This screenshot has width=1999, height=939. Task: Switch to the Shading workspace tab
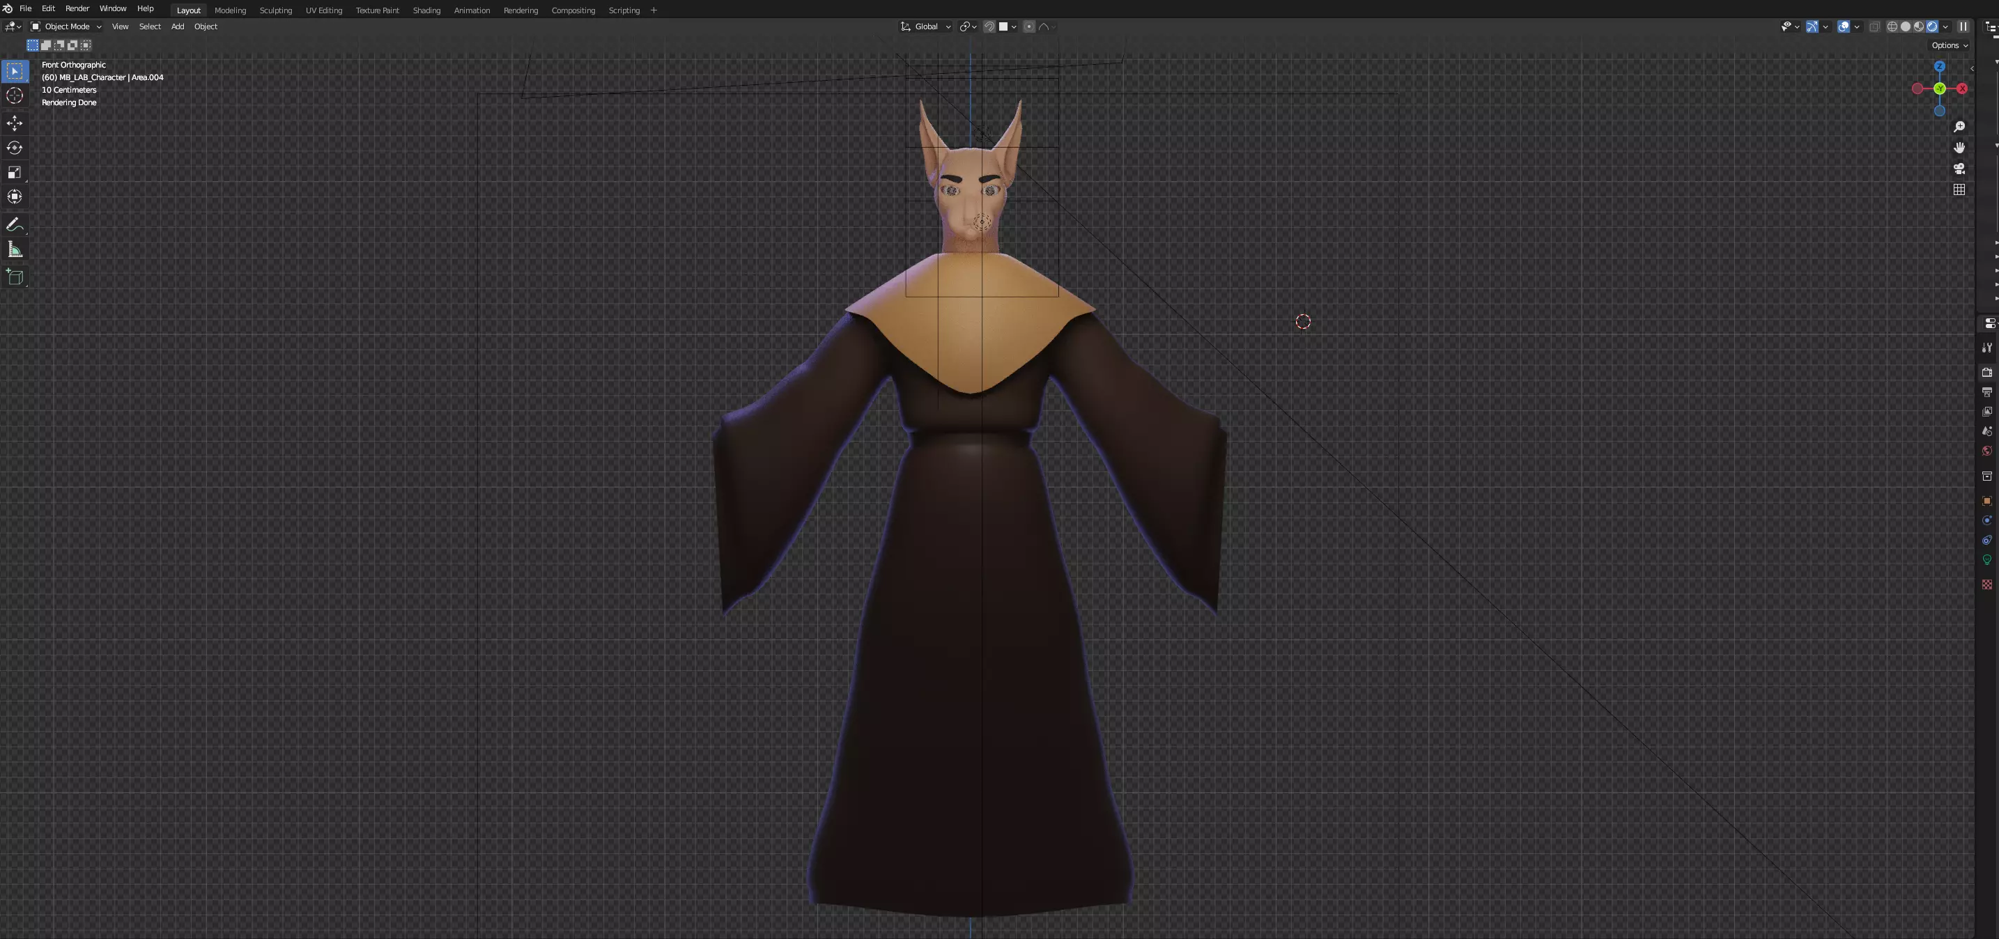426,10
